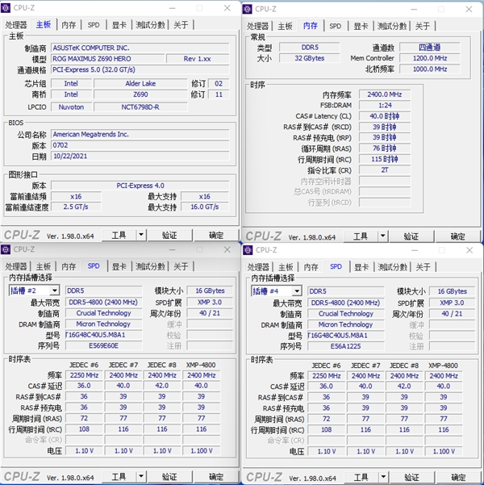Screen dimensions: 484x485
Task: Click the 2400.0 MHz memory frequency field
Action: pyautogui.click(x=384, y=94)
